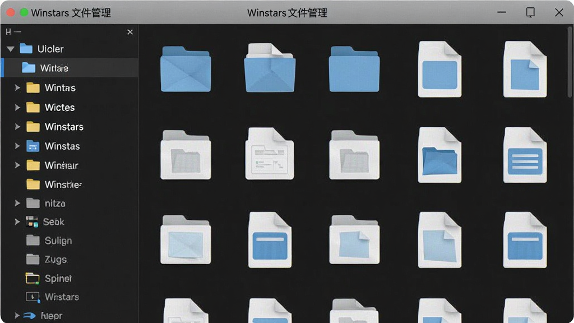
Task: Click the gray Zugs folder icon
Action: pos(33,259)
